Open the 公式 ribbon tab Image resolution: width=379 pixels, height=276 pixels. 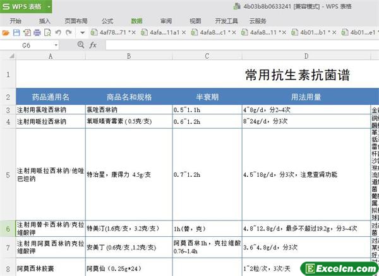pos(107,21)
